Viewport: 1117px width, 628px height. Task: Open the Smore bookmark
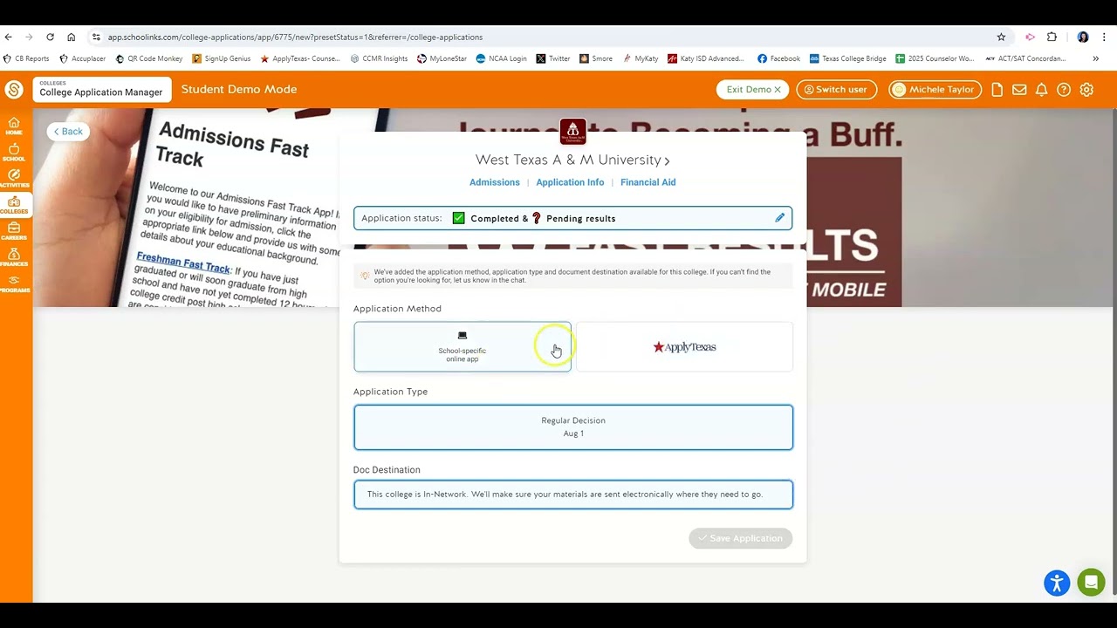pos(595,58)
